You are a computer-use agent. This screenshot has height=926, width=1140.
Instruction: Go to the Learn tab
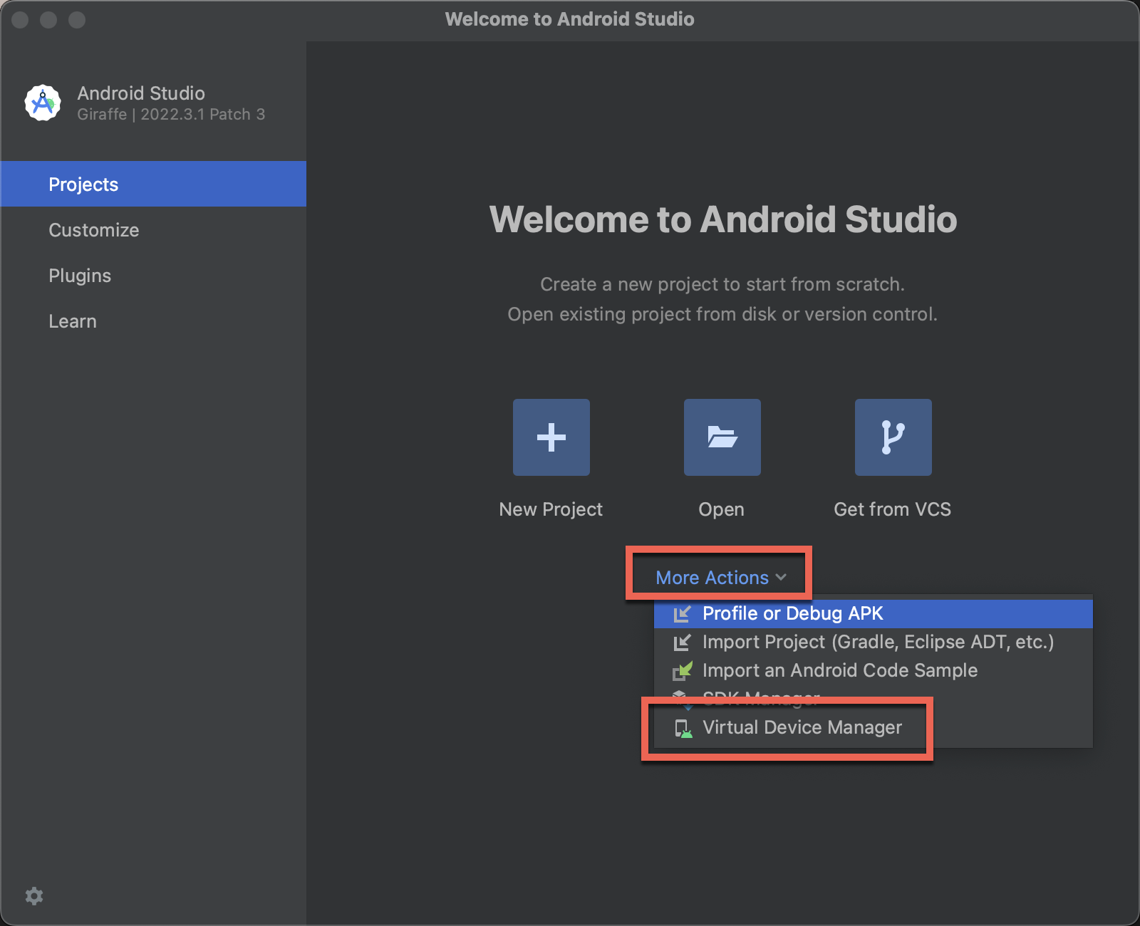click(154, 321)
